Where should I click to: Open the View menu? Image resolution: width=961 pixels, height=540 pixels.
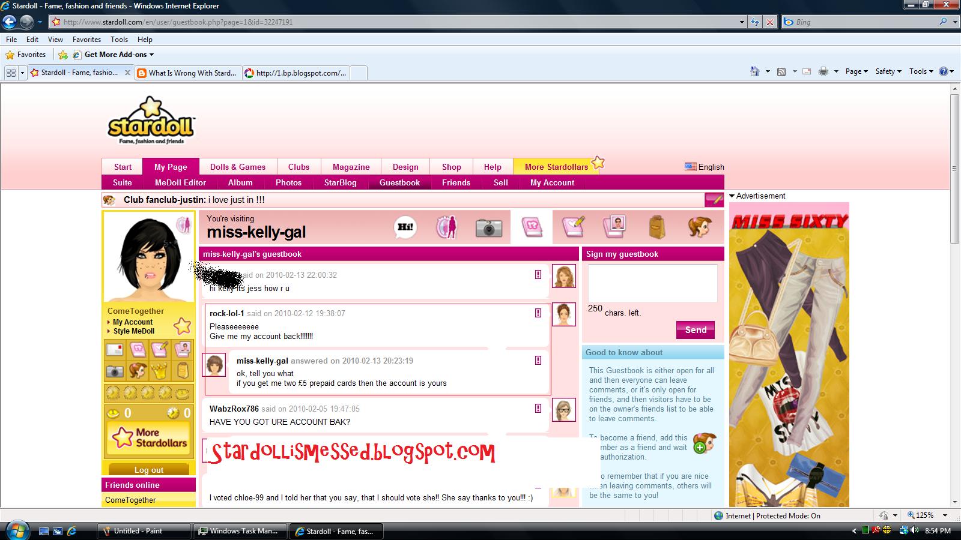pos(55,40)
